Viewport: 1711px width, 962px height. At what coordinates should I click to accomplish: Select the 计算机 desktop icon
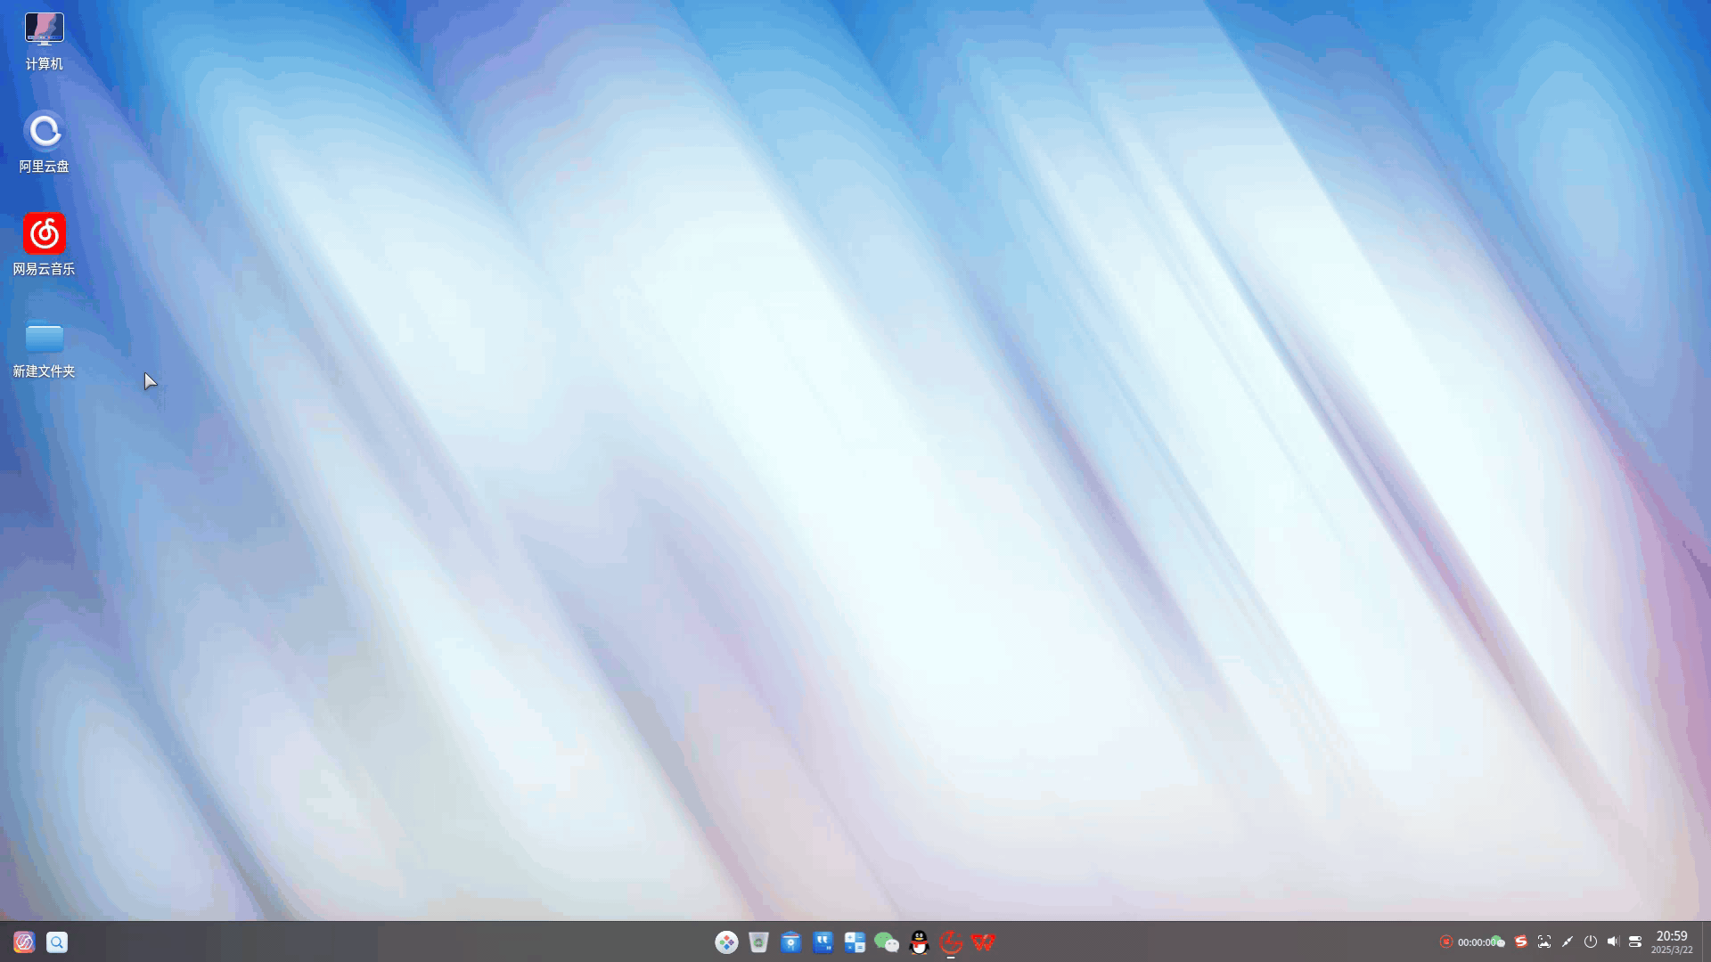pos(44,41)
